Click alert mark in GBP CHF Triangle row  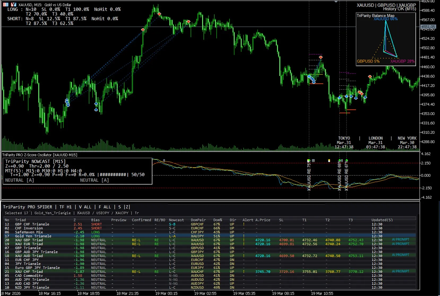(244, 224)
